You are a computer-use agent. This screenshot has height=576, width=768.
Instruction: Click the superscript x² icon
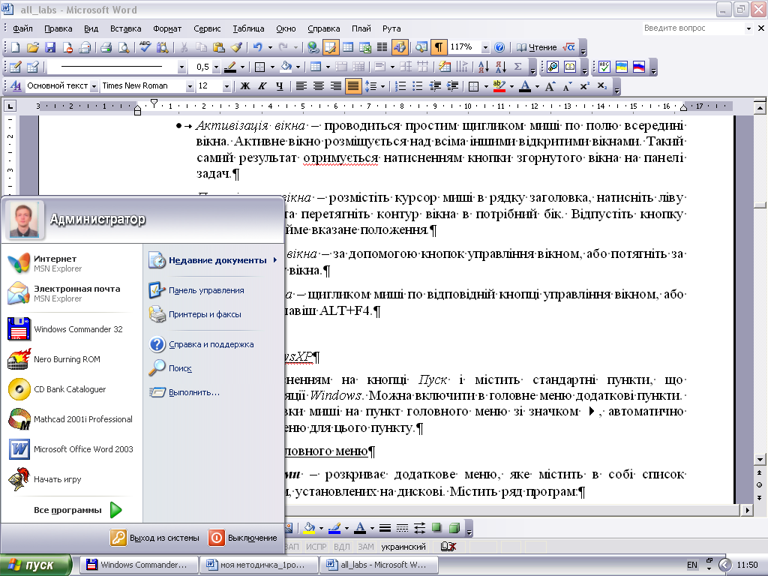click(584, 86)
